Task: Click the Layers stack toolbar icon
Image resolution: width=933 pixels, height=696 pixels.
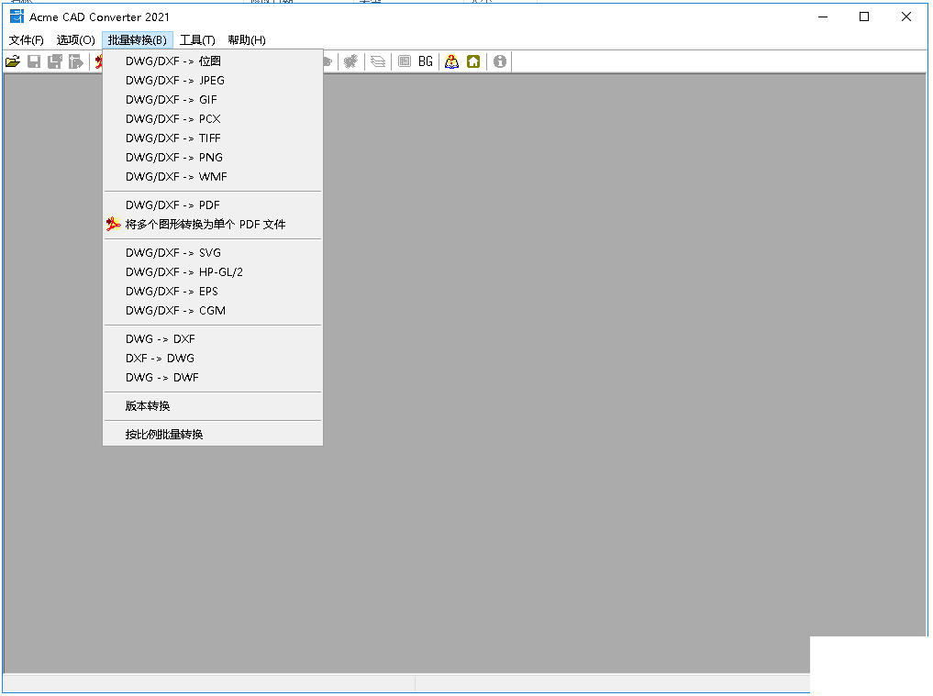Action: (378, 61)
